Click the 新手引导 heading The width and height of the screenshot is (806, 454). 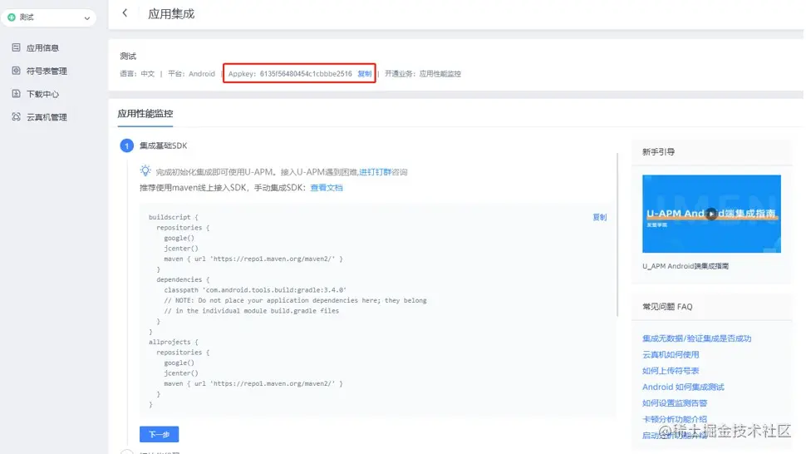pyautogui.click(x=658, y=151)
